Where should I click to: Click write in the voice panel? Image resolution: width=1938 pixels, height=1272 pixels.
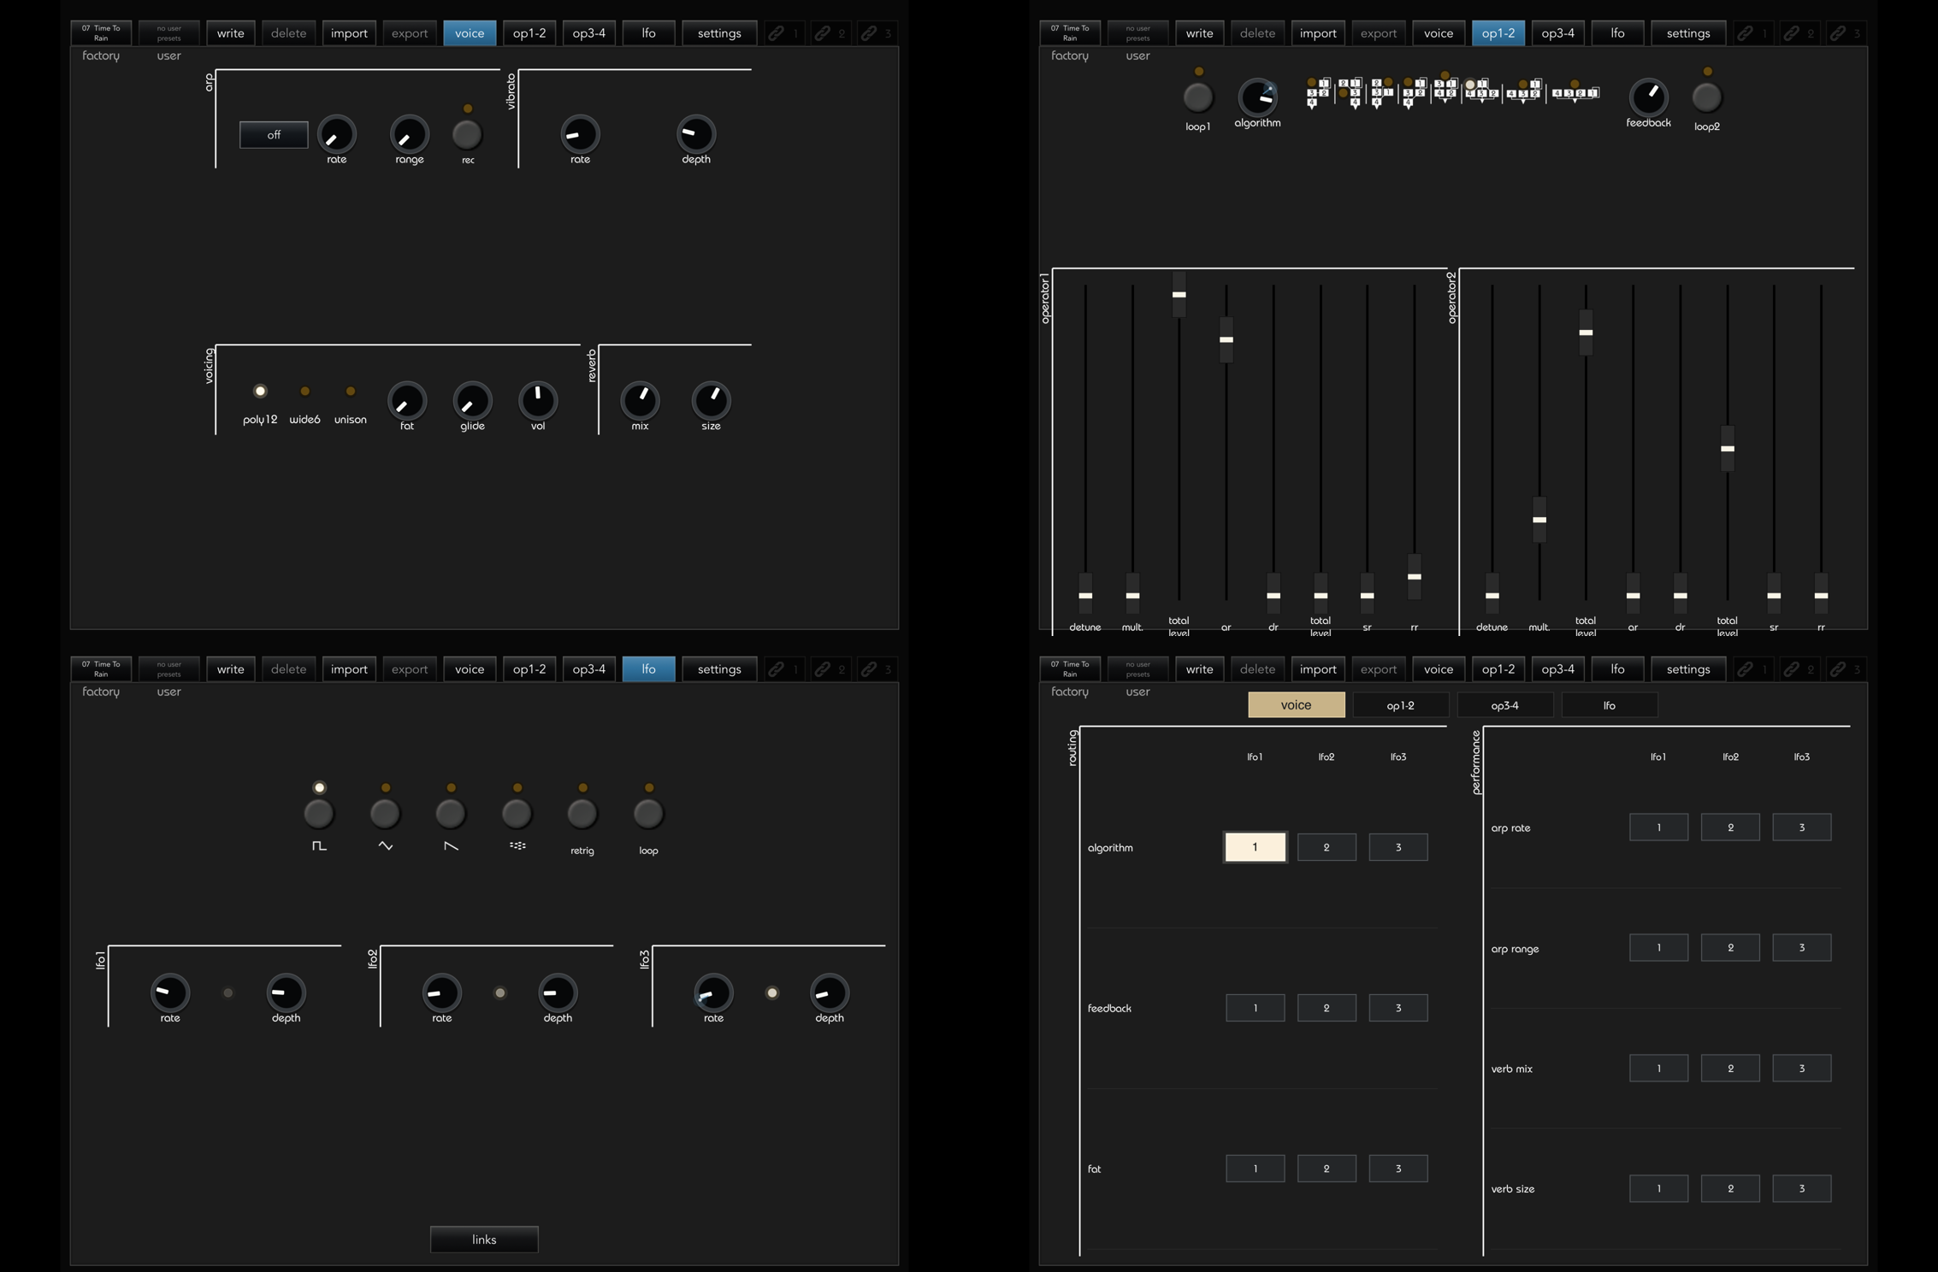(230, 33)
